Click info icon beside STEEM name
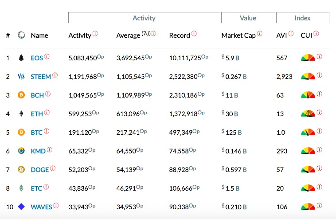Screen dimensions: 336x219 pos(55,75)
